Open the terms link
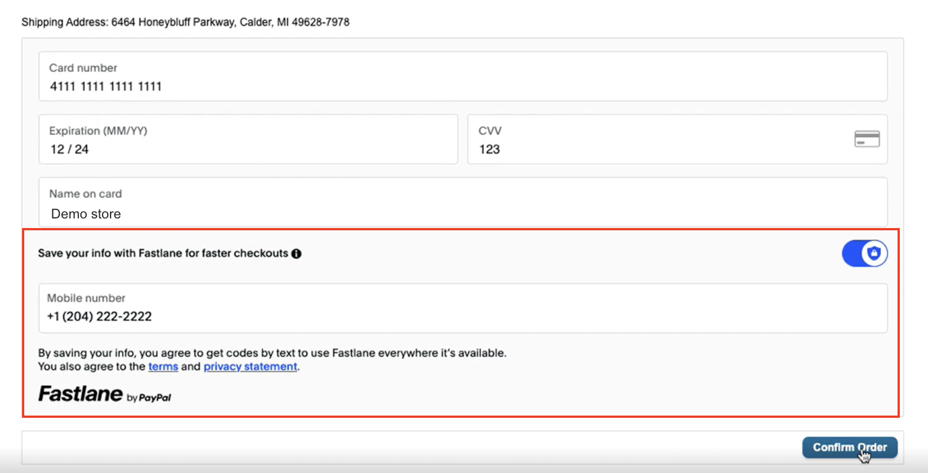This screenshot has height=473, width=928. click(163, 367)
